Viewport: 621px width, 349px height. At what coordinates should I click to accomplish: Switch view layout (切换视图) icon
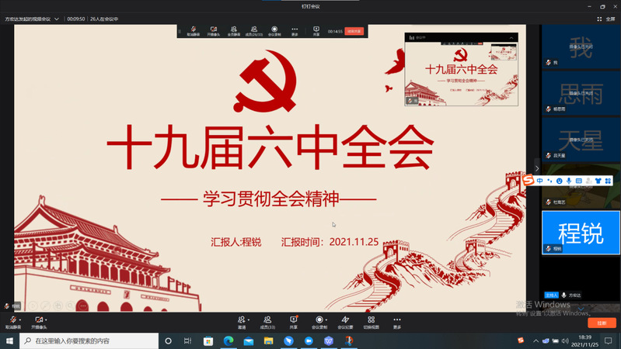pos(371,322)
